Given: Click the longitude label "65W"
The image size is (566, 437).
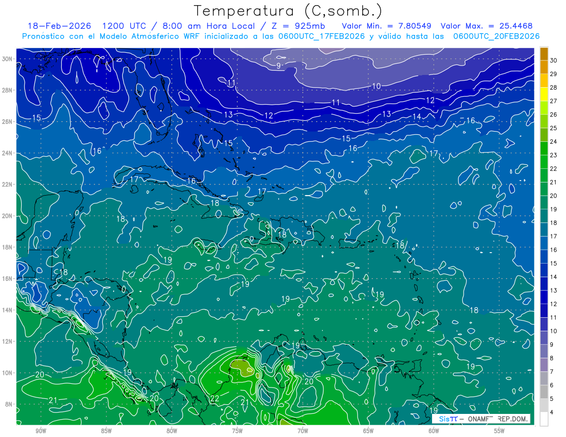Looking at the screenshot, I should pos(368,431).
